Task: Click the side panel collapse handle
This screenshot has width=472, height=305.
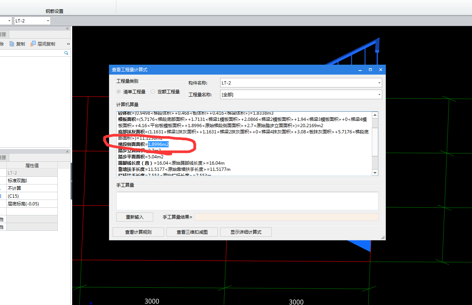Action: coord(71,181)
